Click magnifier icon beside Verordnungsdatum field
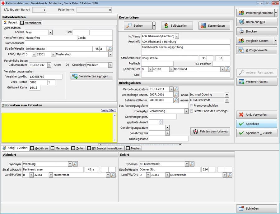The width and height of the screenshot is (280, 214). point(176,89)
